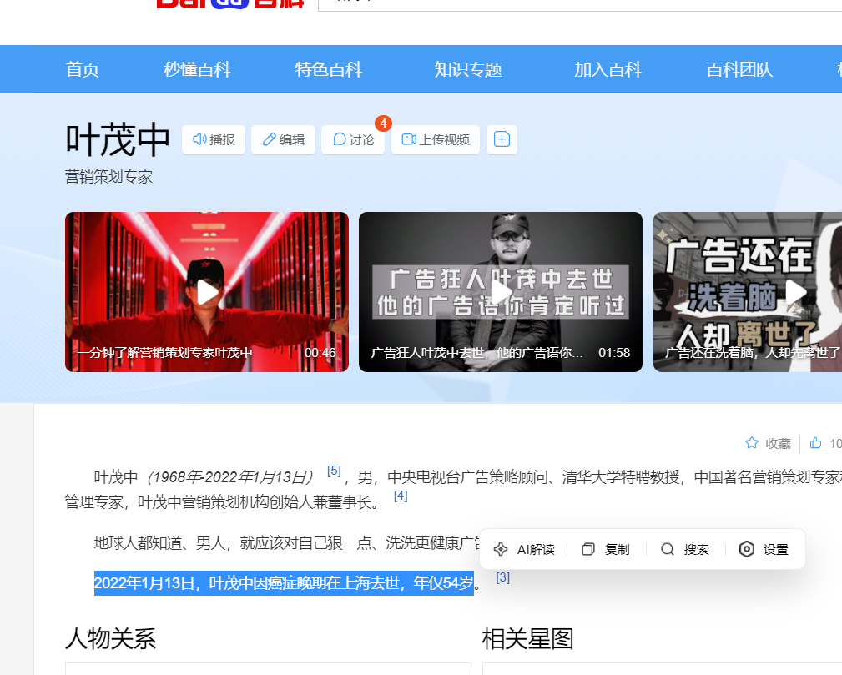Open reference link [5]

click(x=334, y=471)
